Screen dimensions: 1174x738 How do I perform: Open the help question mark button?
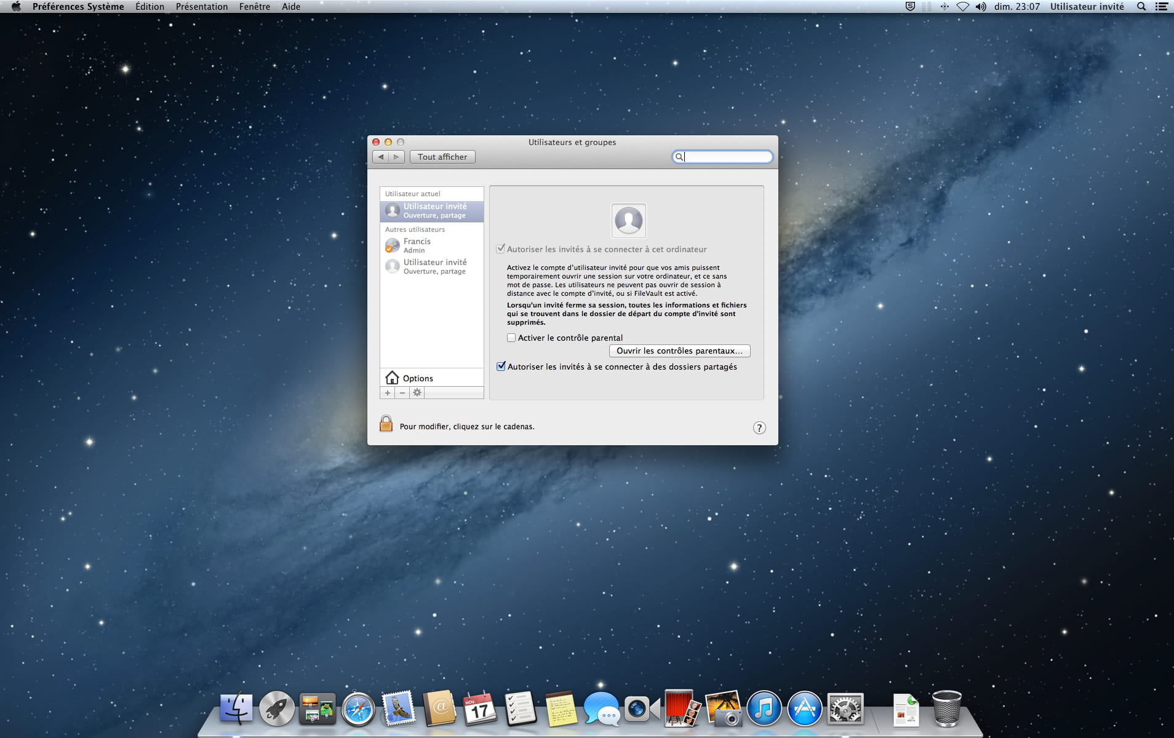pos(759,428)
